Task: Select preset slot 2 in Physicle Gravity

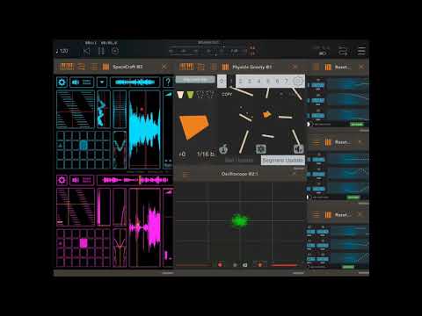Action: pos(240,81)
